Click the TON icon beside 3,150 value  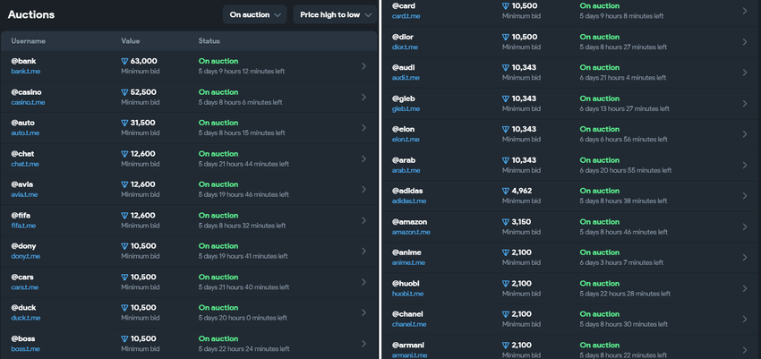[x=506, y=221]
